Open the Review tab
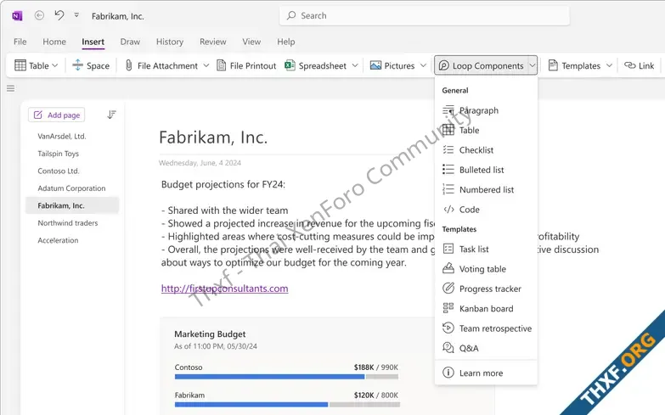665x415 pixels. click(213, 42)
